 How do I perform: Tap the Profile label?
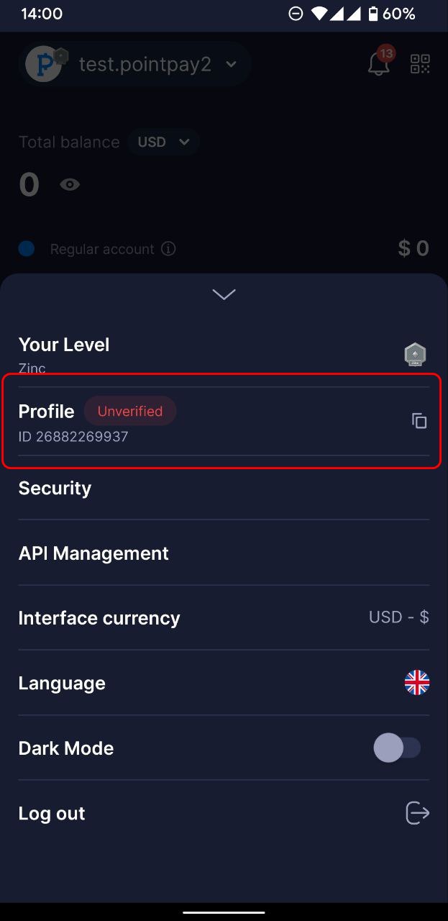pyautogui.click(x=46, y=411)
